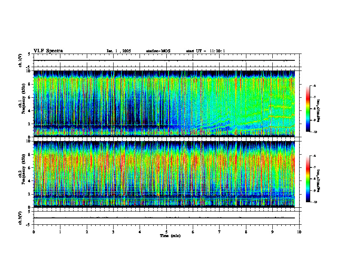Click the "ch.1(V)" axis label
This screenshot has width=337, height=260.
20,60
